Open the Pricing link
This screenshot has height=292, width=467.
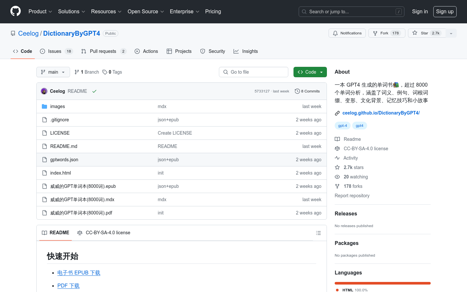pos(213,12)
